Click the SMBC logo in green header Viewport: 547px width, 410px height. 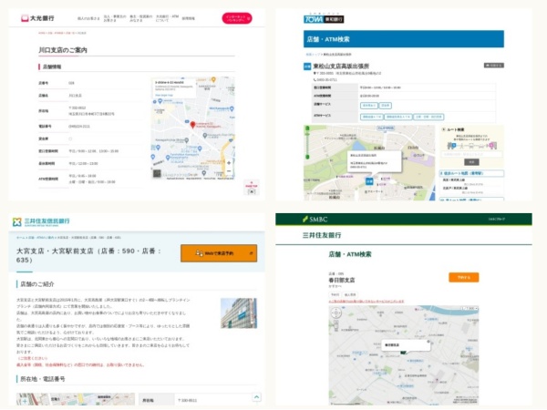click(x=315, y=220)
